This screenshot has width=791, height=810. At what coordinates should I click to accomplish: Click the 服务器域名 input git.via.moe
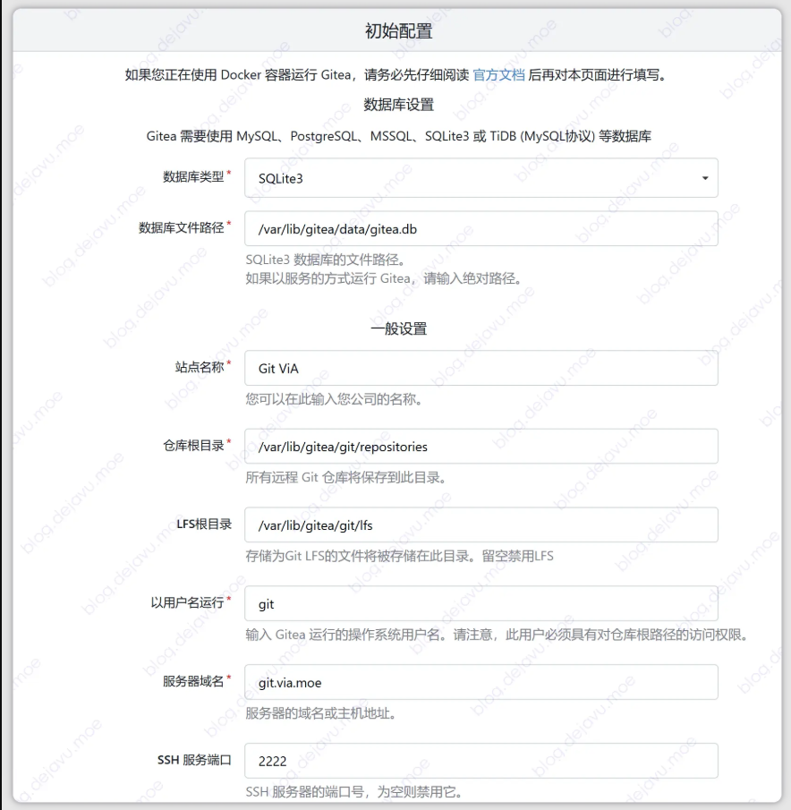point(481,682)
